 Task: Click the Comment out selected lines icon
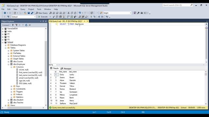coord(91,17)
